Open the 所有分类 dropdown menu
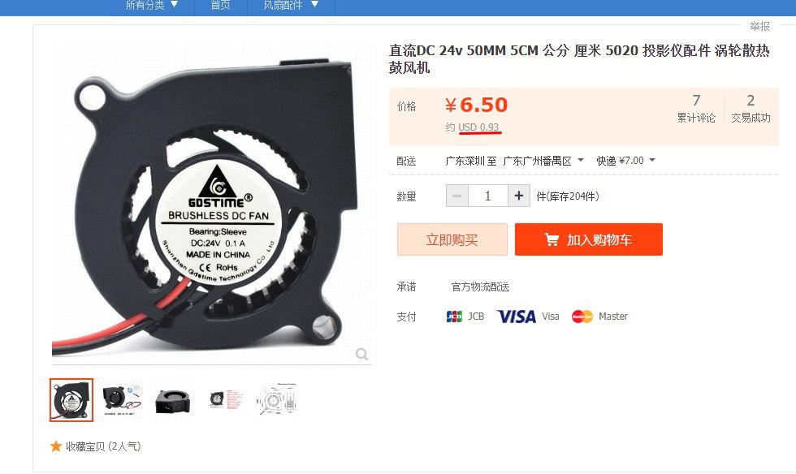 (152, 6)
